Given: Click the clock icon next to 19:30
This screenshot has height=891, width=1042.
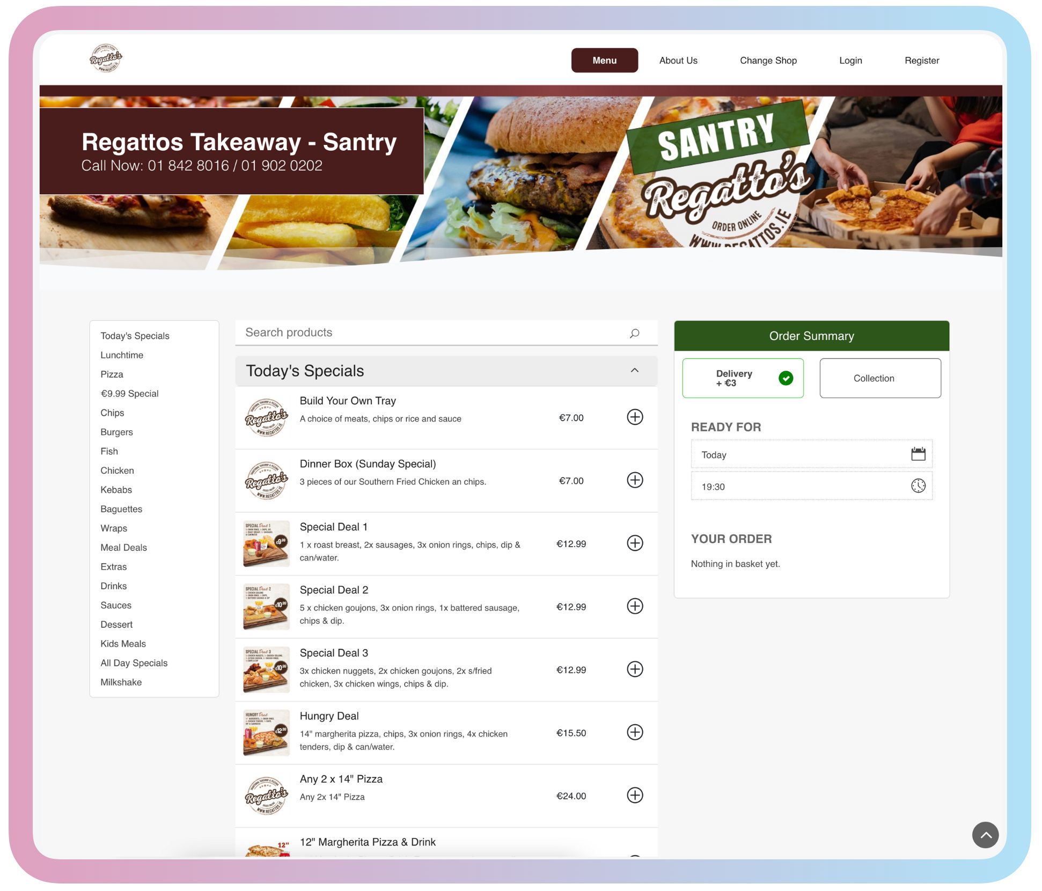Looking at the screenshot, I should pyautogui.click(x=919, y=486).
